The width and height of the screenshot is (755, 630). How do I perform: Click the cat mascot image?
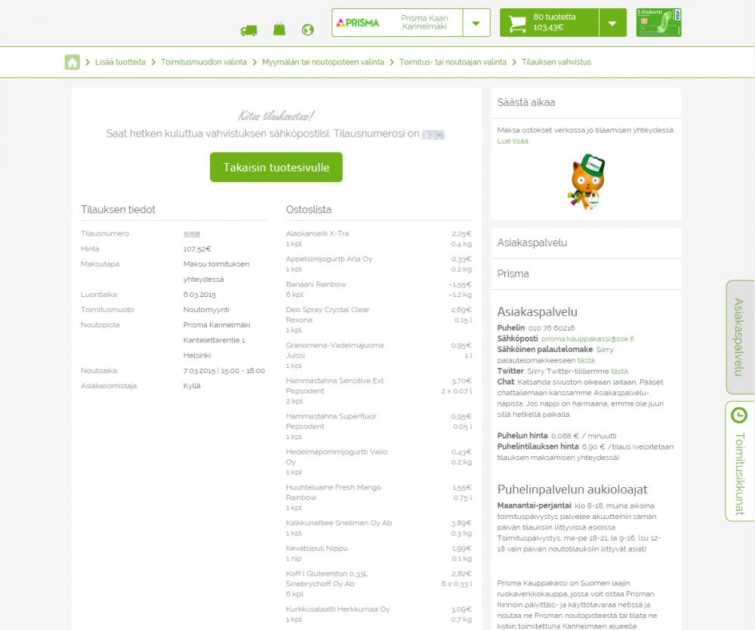[x=586, y=181]
